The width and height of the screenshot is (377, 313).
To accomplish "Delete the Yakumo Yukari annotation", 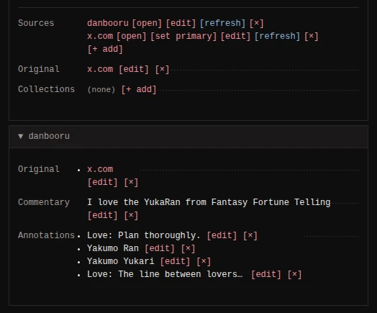I will (x=204, y=261).
